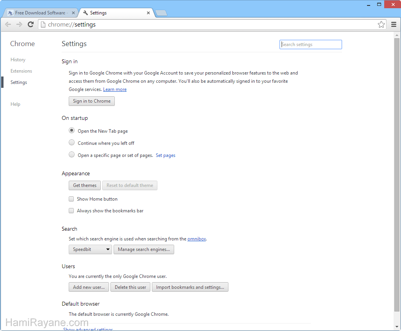This screenshot has height=331, width=401.
Task: Enable Always show the bookmarks bar
Action: pyautogui.click(x=71, y=211)
